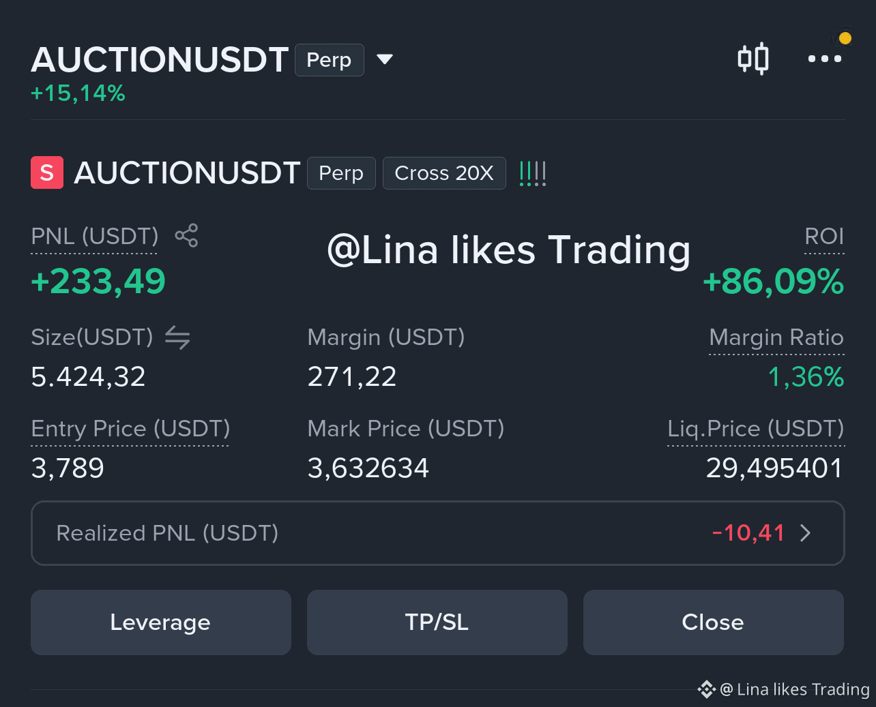The image size is (876, 707).
Task: Toggle Size unit with swap arrows icon
Action: [x=177, y=337]
